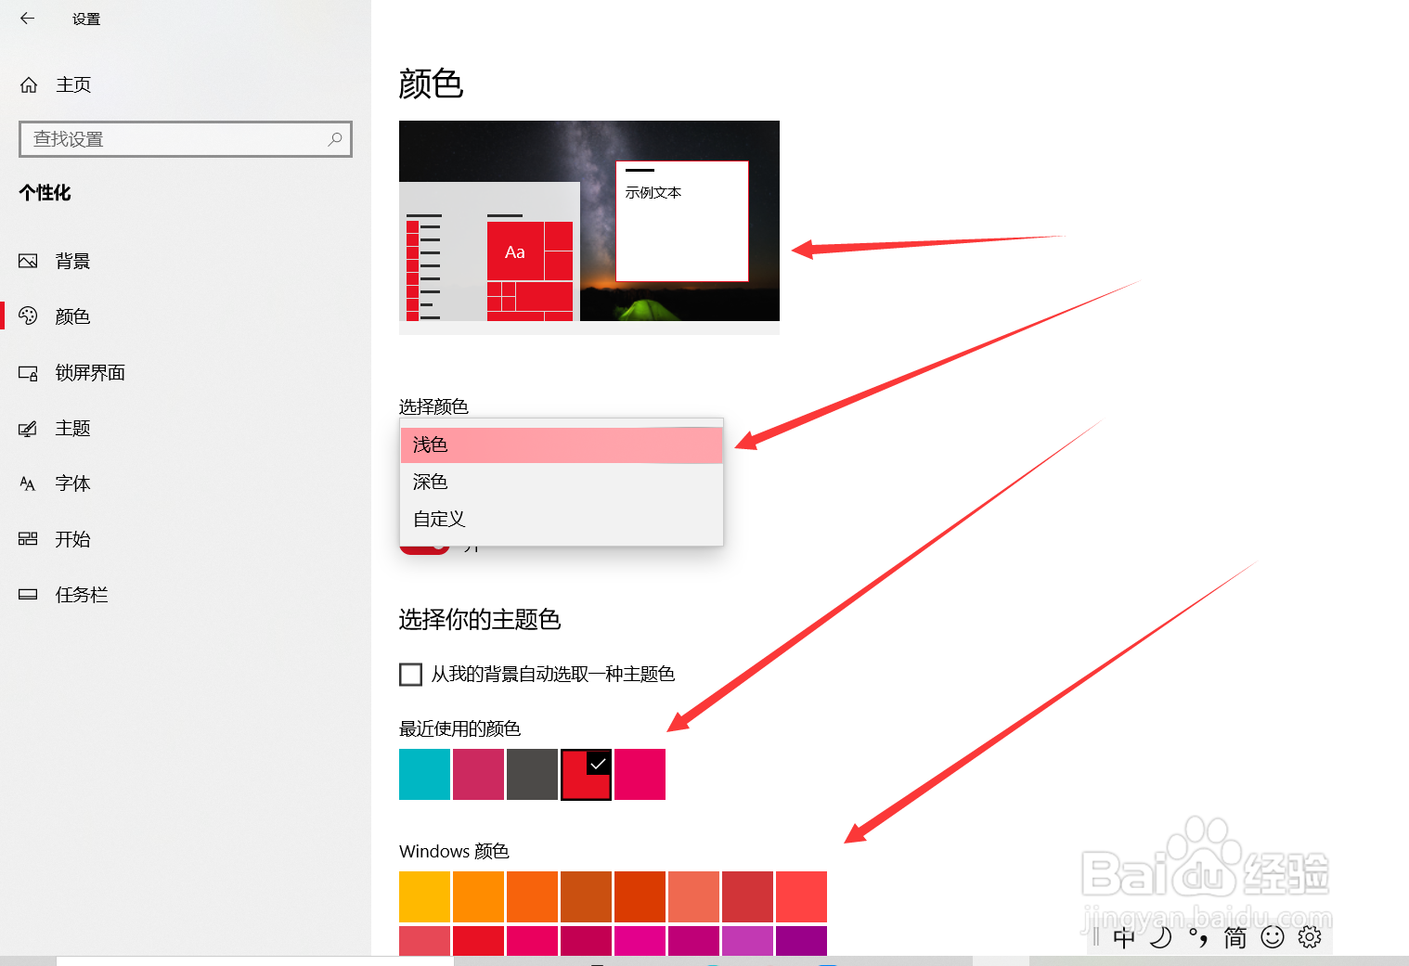
Task: Click the Windows 颜色 label
Action: [454, 851]
